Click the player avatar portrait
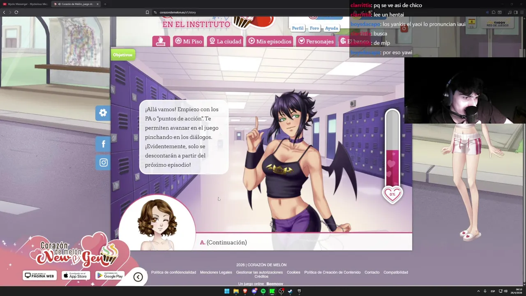 (x=157, y=223)
